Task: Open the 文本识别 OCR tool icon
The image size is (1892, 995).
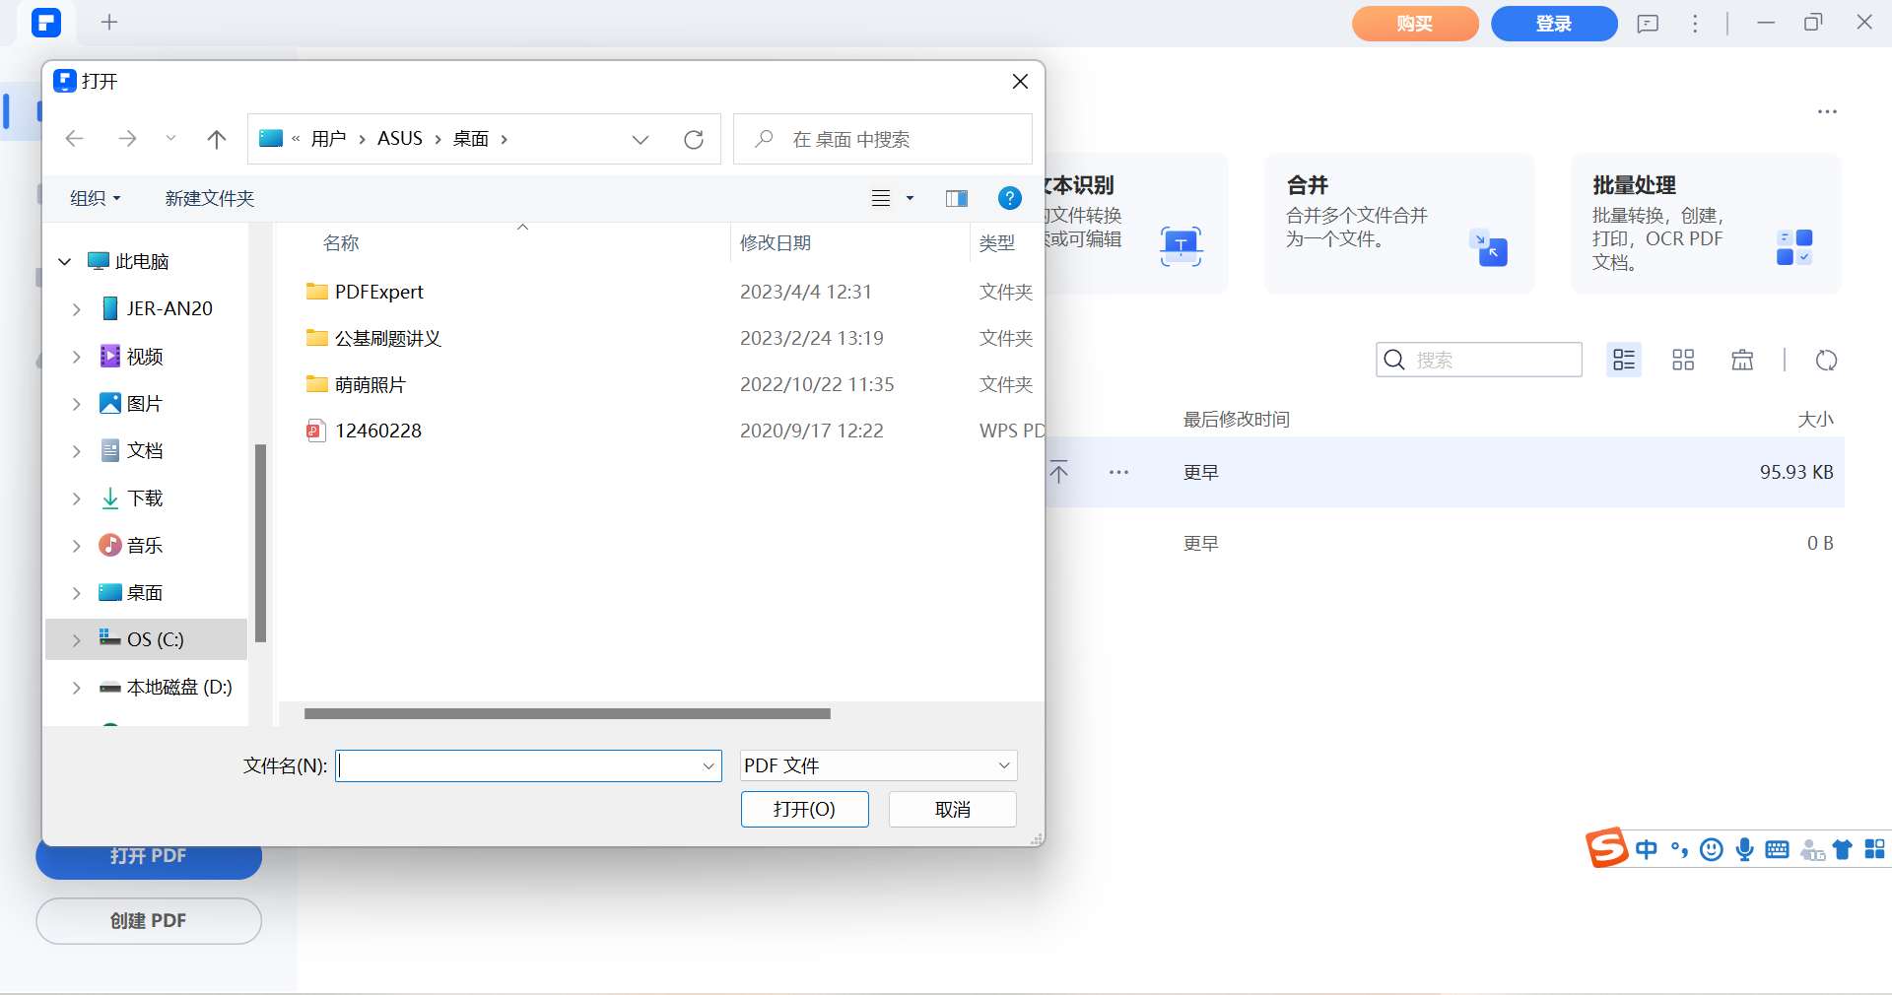Action: pos(1181,246)
